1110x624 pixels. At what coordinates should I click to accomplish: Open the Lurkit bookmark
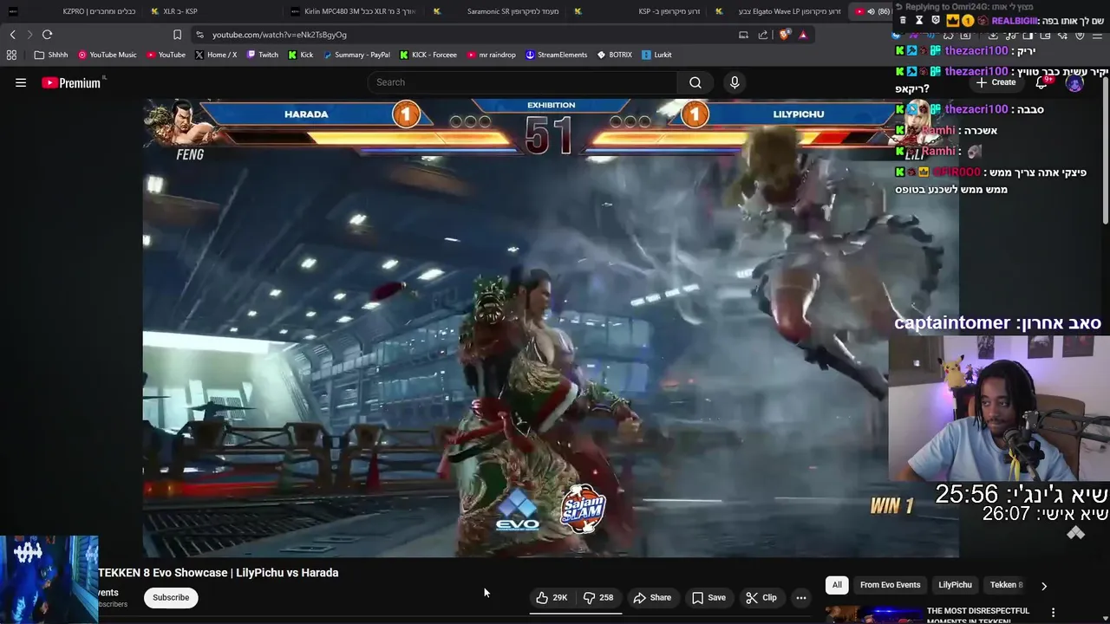pos(656,55)
